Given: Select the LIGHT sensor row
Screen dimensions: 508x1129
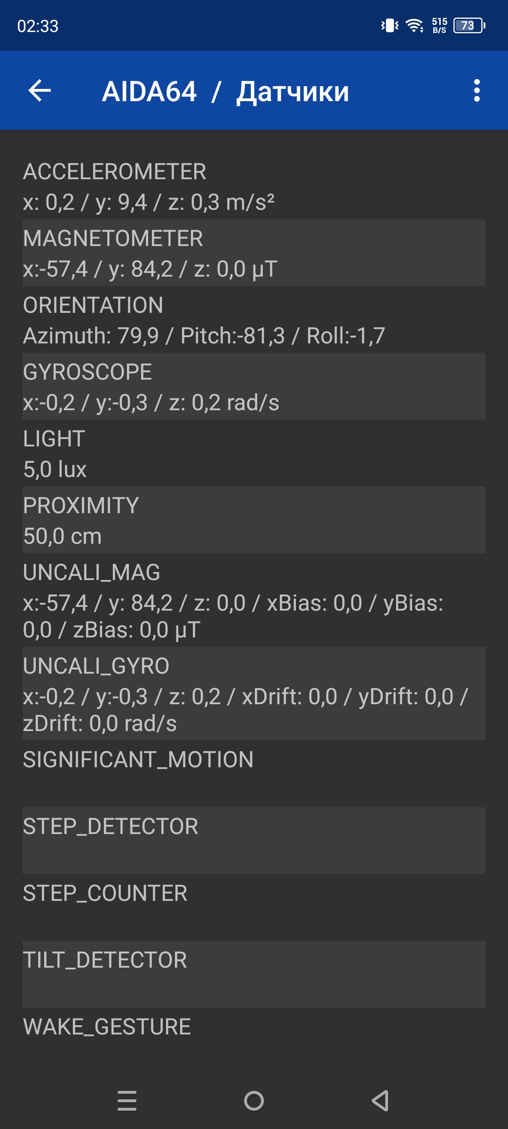Looking at the screenshot, I should coord(254,453).
